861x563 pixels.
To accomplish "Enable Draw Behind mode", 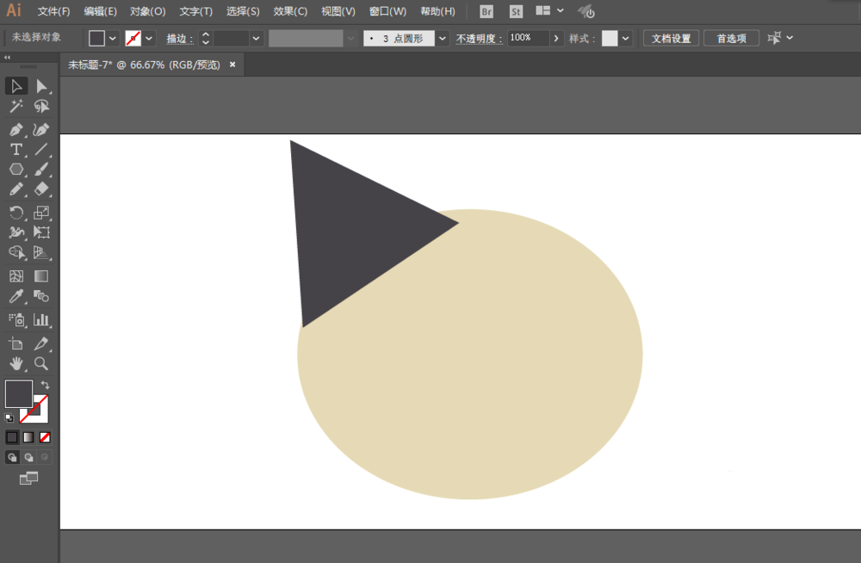I will [28, 457].
